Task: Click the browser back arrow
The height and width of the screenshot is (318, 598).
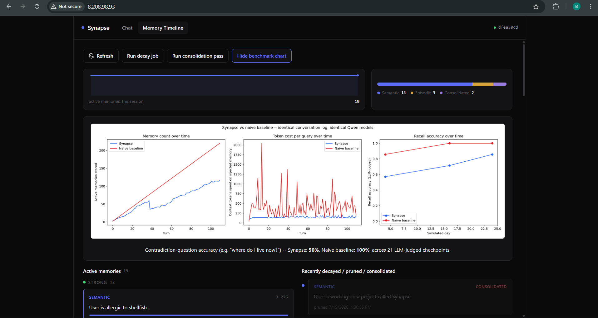Action: coord(9,7)
